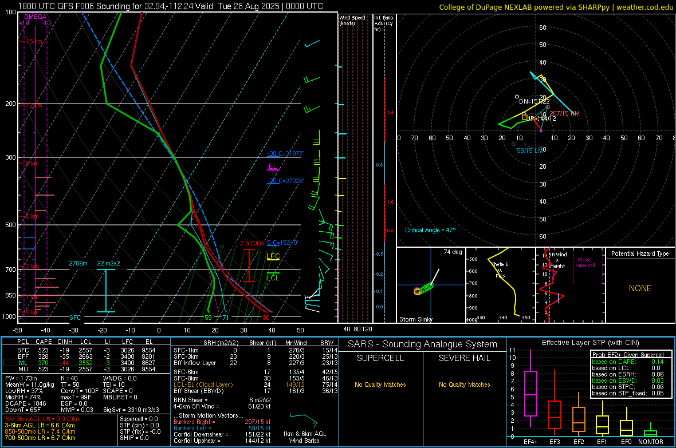
Task: Click the 'SR Wind v. Height' inset label
Action: pyautogui.click(x=557, y=260)
